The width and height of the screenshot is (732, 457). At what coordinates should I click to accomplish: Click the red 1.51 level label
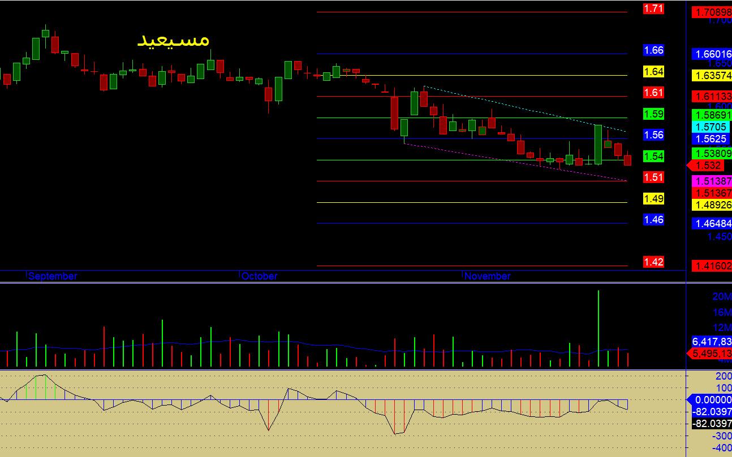coord(653,177)
